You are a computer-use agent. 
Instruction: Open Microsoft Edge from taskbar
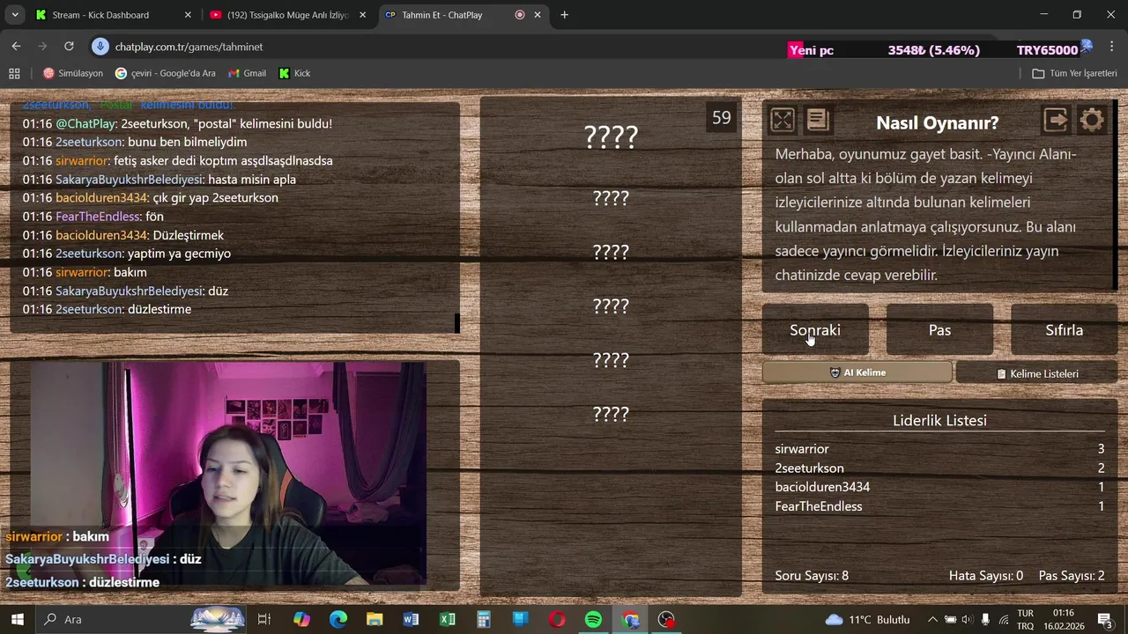[x=338, y=619]
